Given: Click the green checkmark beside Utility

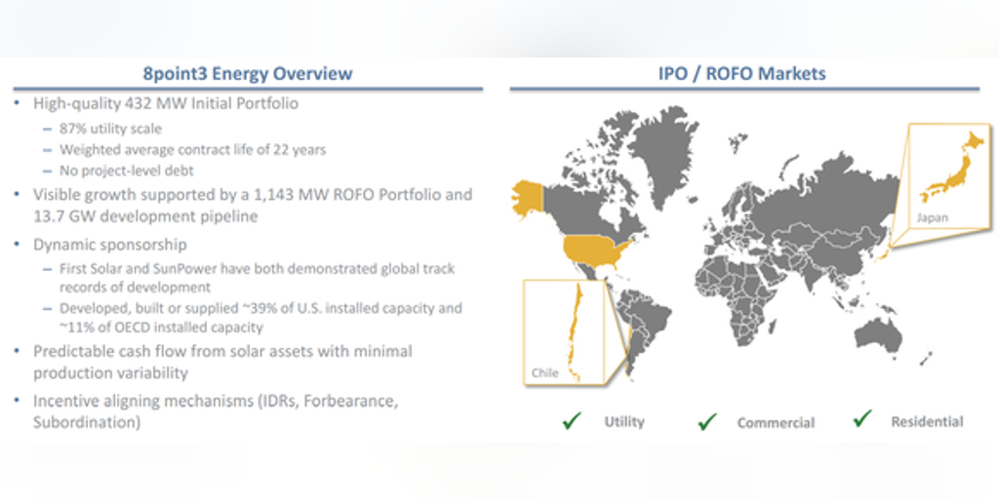Looking at the screenshot, I should (572, 420).
